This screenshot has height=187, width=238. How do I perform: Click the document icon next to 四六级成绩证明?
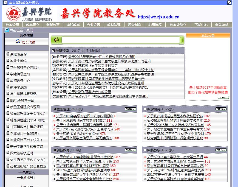click(8, 153)
